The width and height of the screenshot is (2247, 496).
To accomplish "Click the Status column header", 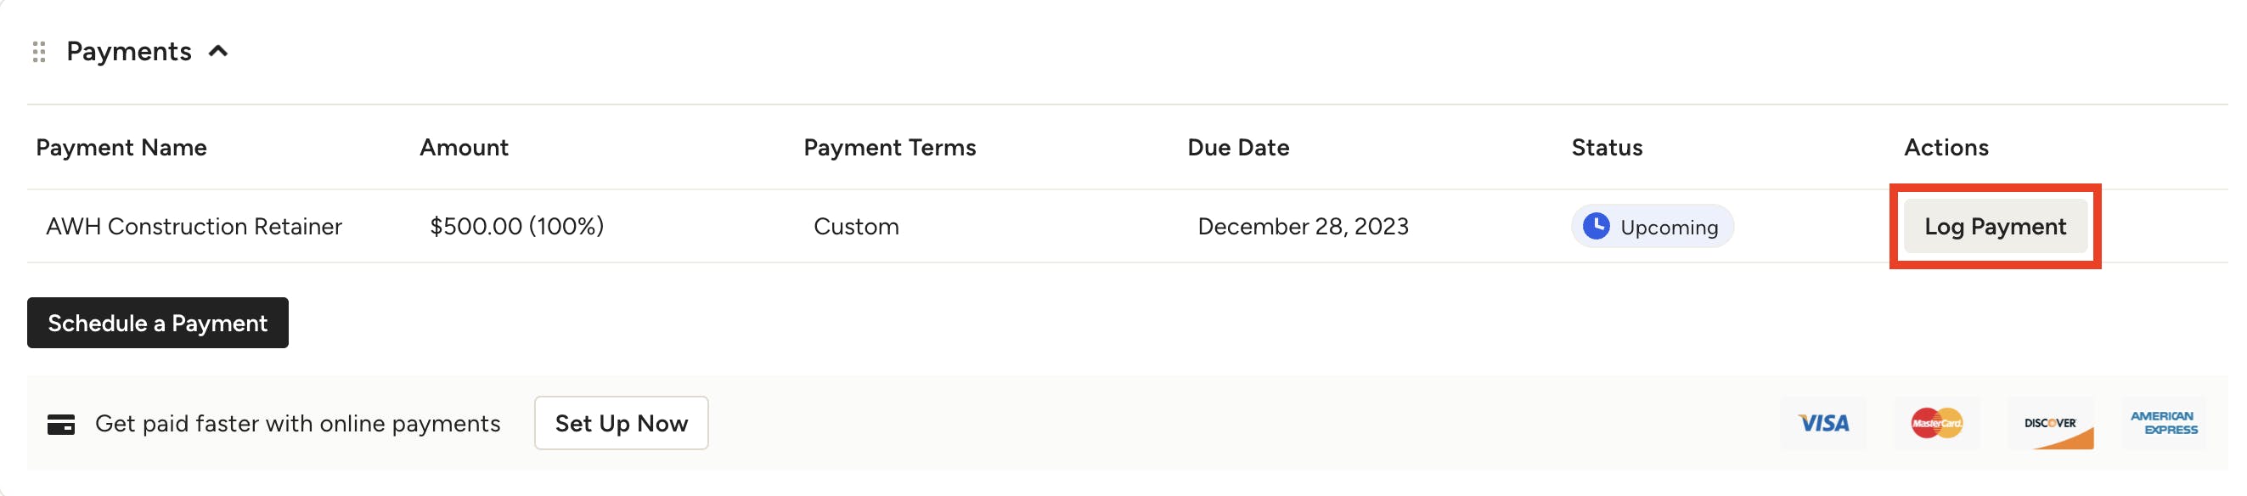I will tap(1607, 147).
